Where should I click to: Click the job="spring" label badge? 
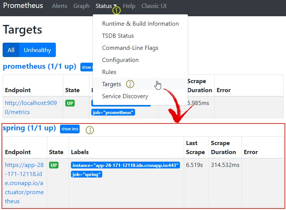pyautogui.click(x=86, y=174)
